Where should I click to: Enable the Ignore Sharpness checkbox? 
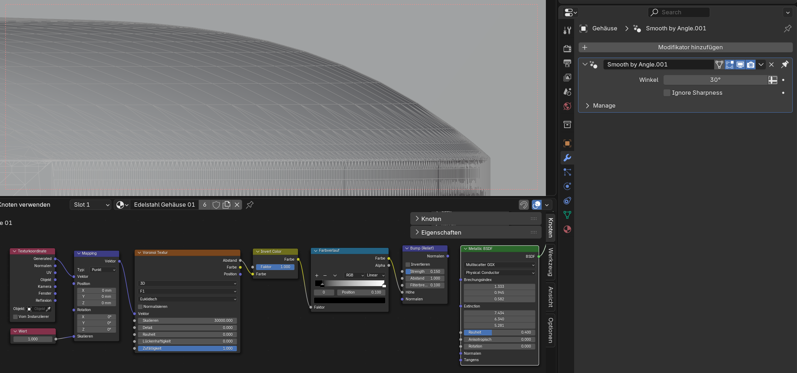(667, 93)
